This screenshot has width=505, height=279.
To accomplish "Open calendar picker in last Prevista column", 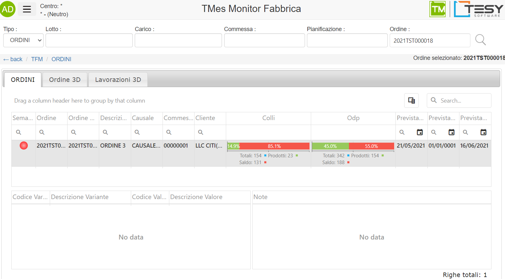I will (x=483, y=132).
